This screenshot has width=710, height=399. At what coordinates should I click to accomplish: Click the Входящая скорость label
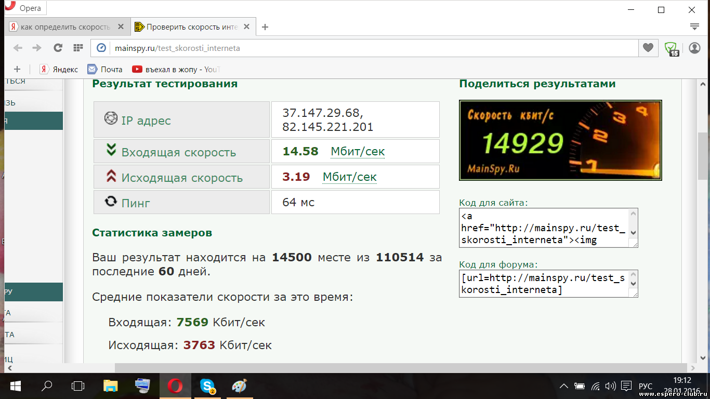coord(179,152)
